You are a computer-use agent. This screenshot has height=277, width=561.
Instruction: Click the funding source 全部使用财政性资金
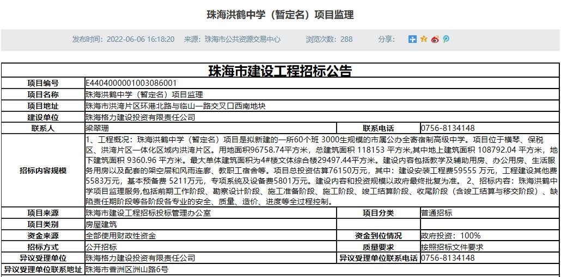click(x=120, y=236)
